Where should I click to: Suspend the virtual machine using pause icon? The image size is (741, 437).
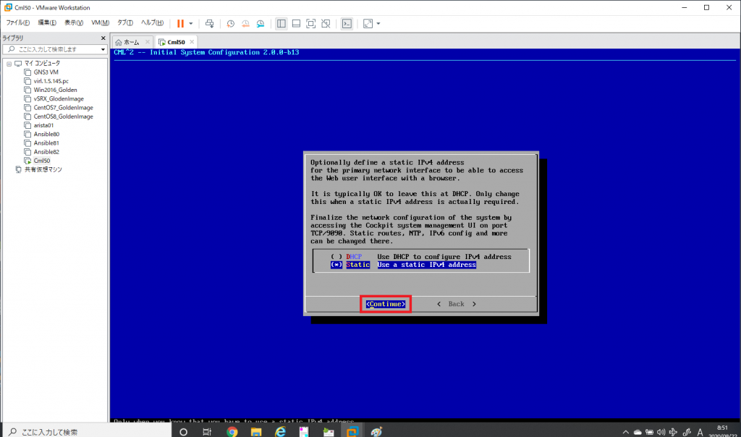(x=179, y=23)
